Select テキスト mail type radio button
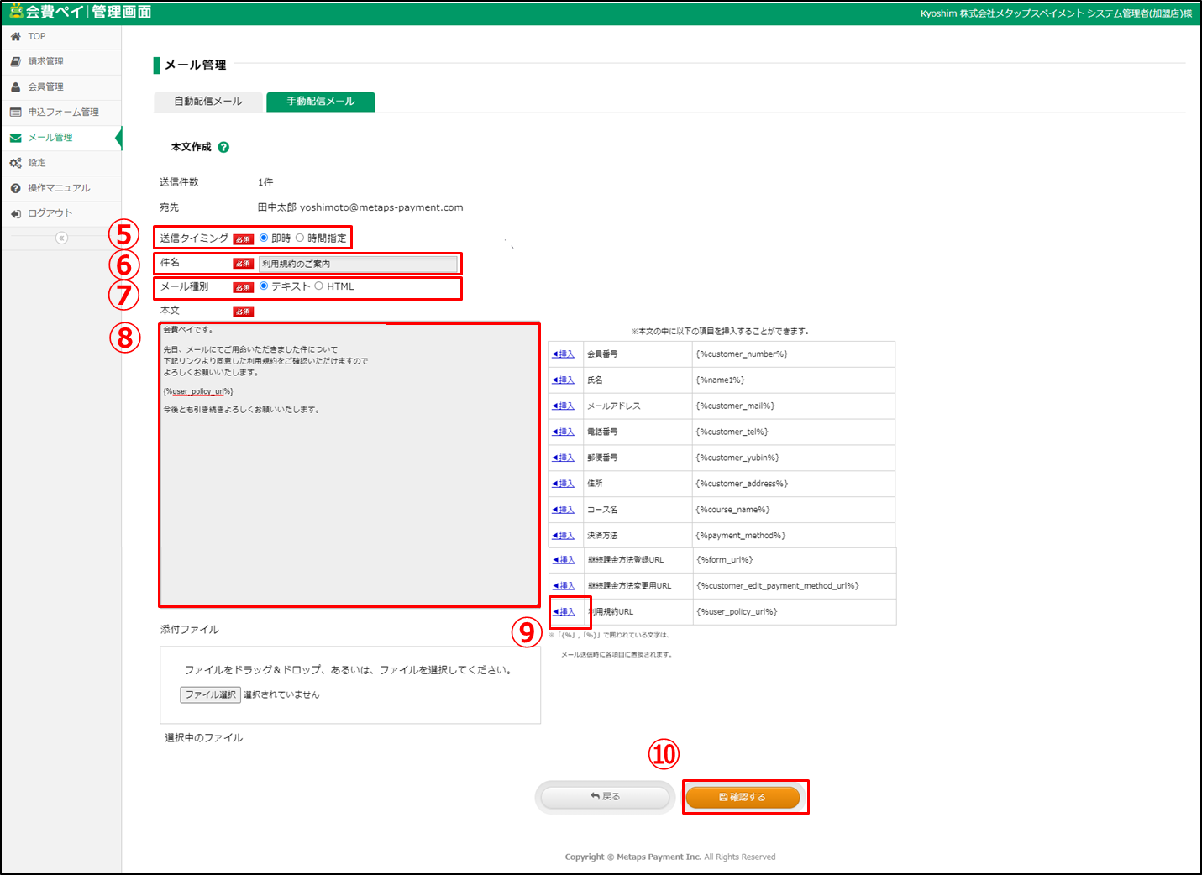The height and width of the screenshot is (875, 1202). (264, 286)
